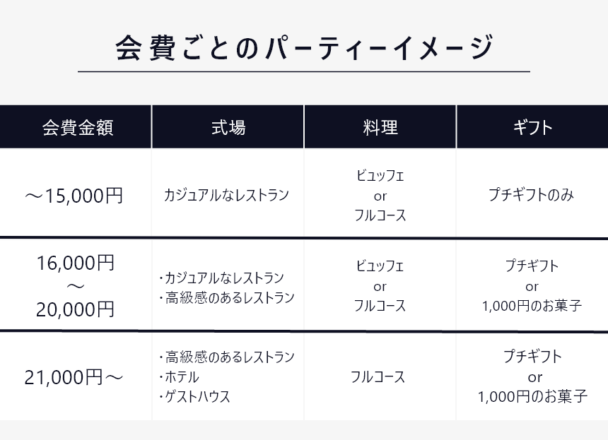Click the 21,000円～ price cell
Viewport: 608px width, 440px height.
74,377
